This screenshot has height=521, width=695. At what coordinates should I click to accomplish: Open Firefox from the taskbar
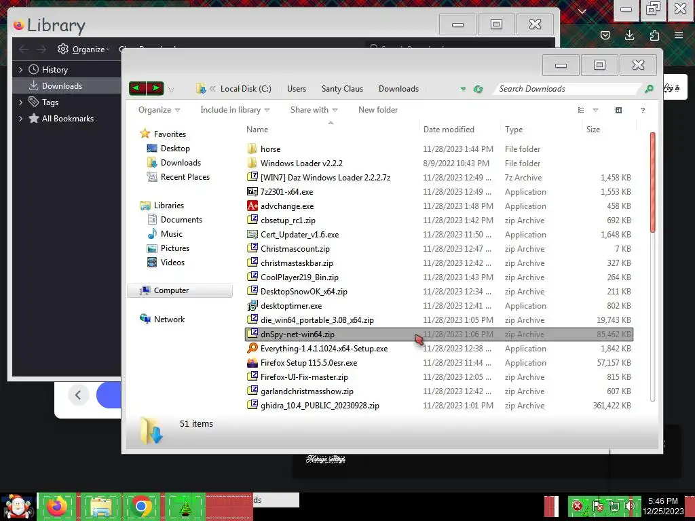click(57, 506)
